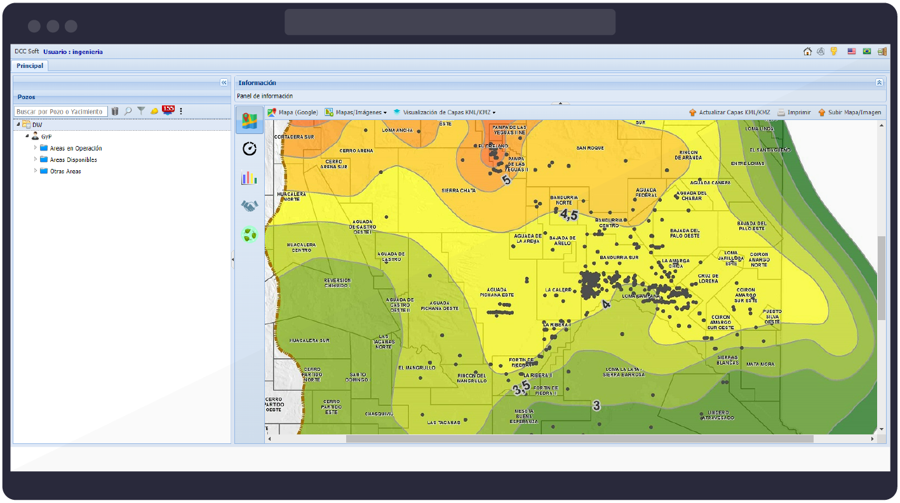This screenshot has height=503, width=900.
Task: Click the funnel filter icon
Action: (141, 111)
